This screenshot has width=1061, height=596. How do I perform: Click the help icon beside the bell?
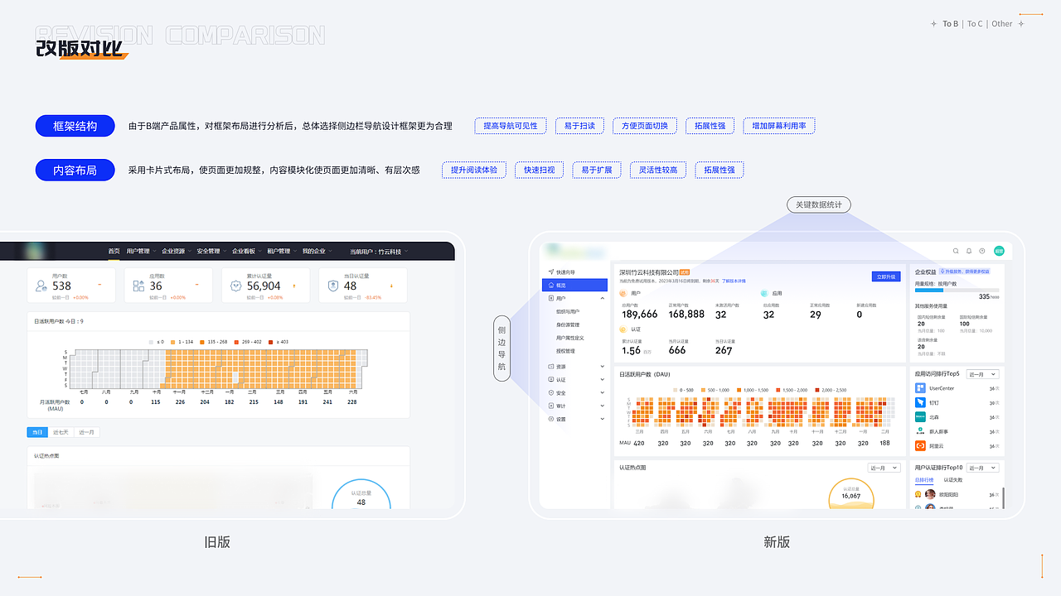click(982, 251)
